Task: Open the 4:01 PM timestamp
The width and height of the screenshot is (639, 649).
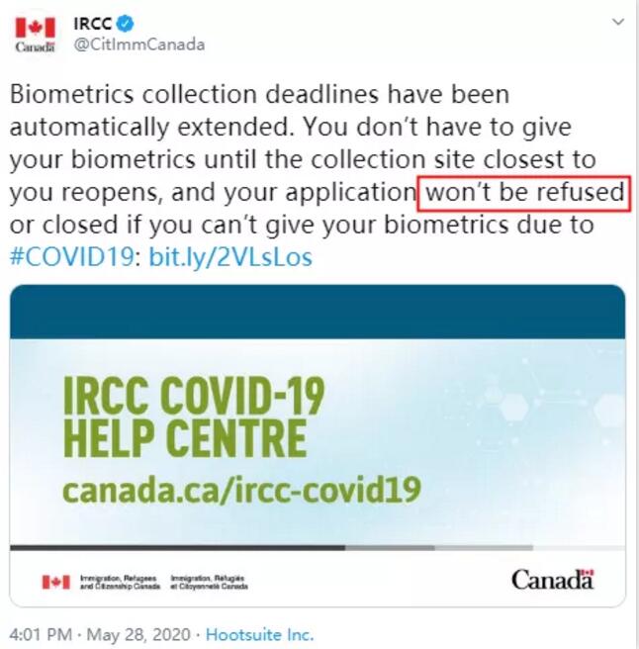Action: coord(41,634)
